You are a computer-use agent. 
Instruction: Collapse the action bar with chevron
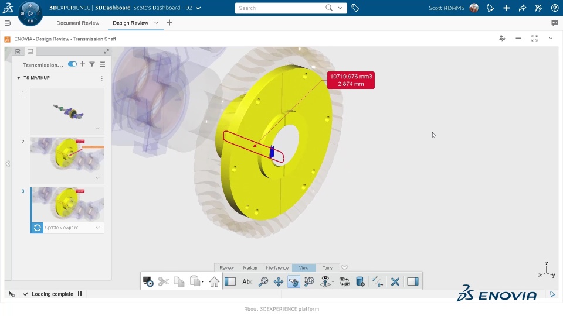tap(345, 267)
